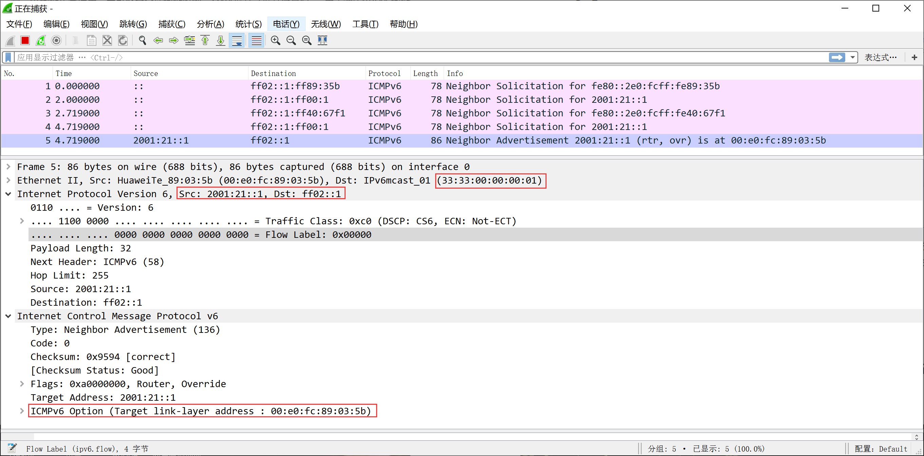Image resolution: width=924 pixels, height=456 pixels.
Task: Apply filter with the blue arrow button
Action: tap(836, 57)
